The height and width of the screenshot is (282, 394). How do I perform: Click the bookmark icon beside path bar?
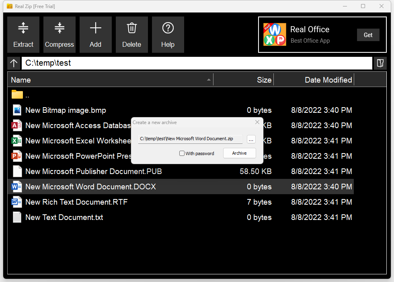point(380,63)
